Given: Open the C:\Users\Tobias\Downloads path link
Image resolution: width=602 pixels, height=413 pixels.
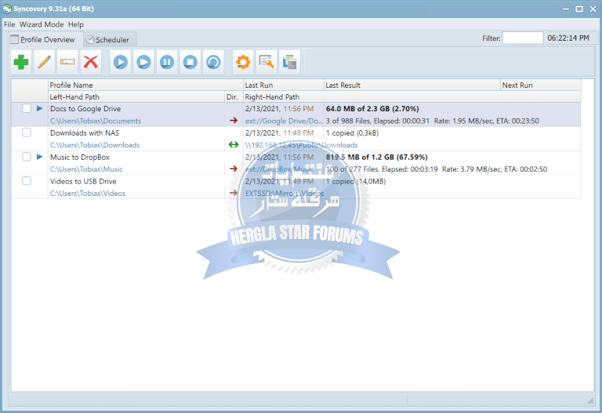Looking at the screenshot, I should pos(95,145).
